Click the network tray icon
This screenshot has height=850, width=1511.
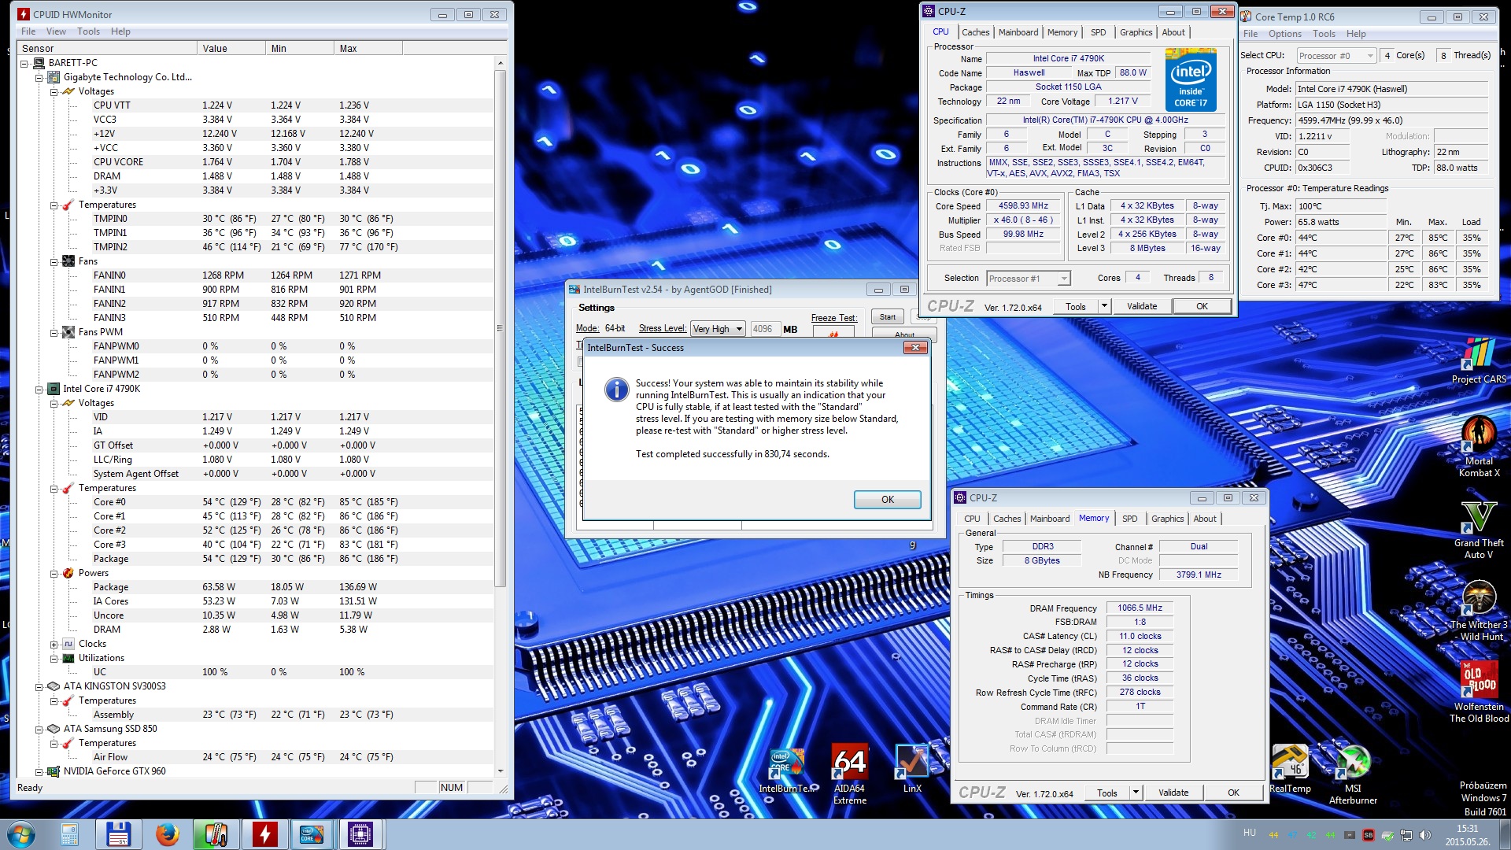pos(1406,835)
